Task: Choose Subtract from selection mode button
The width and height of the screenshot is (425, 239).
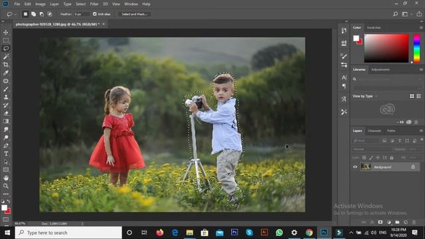Action: tap(41, 14)
